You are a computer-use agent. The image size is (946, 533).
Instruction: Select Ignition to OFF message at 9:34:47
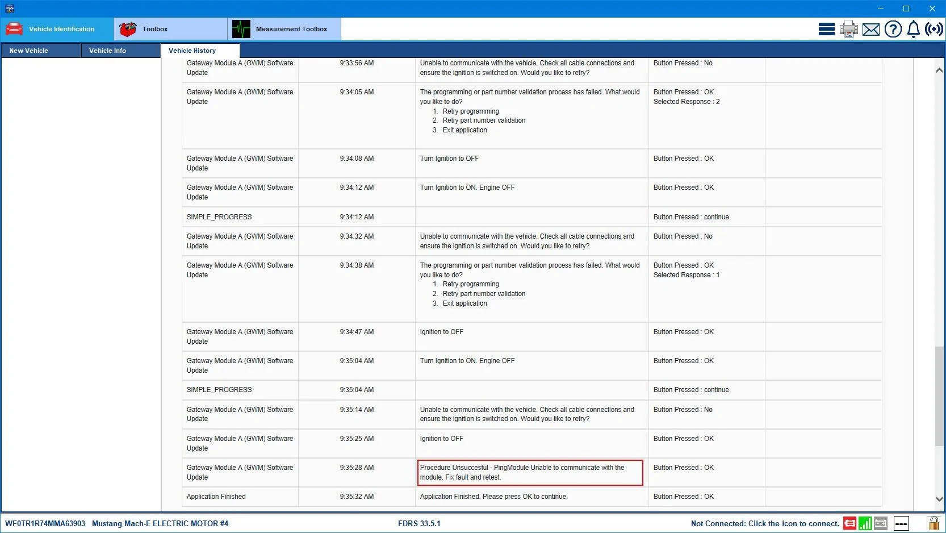point(441,332)
